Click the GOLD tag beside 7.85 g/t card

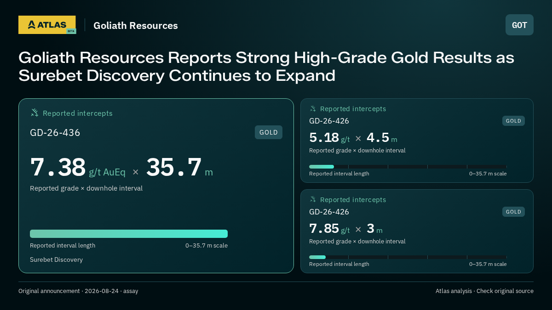pos(513,212)
